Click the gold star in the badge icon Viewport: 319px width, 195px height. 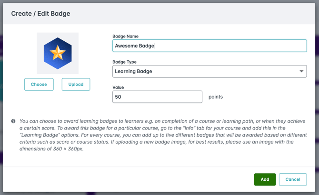[58, 53]
